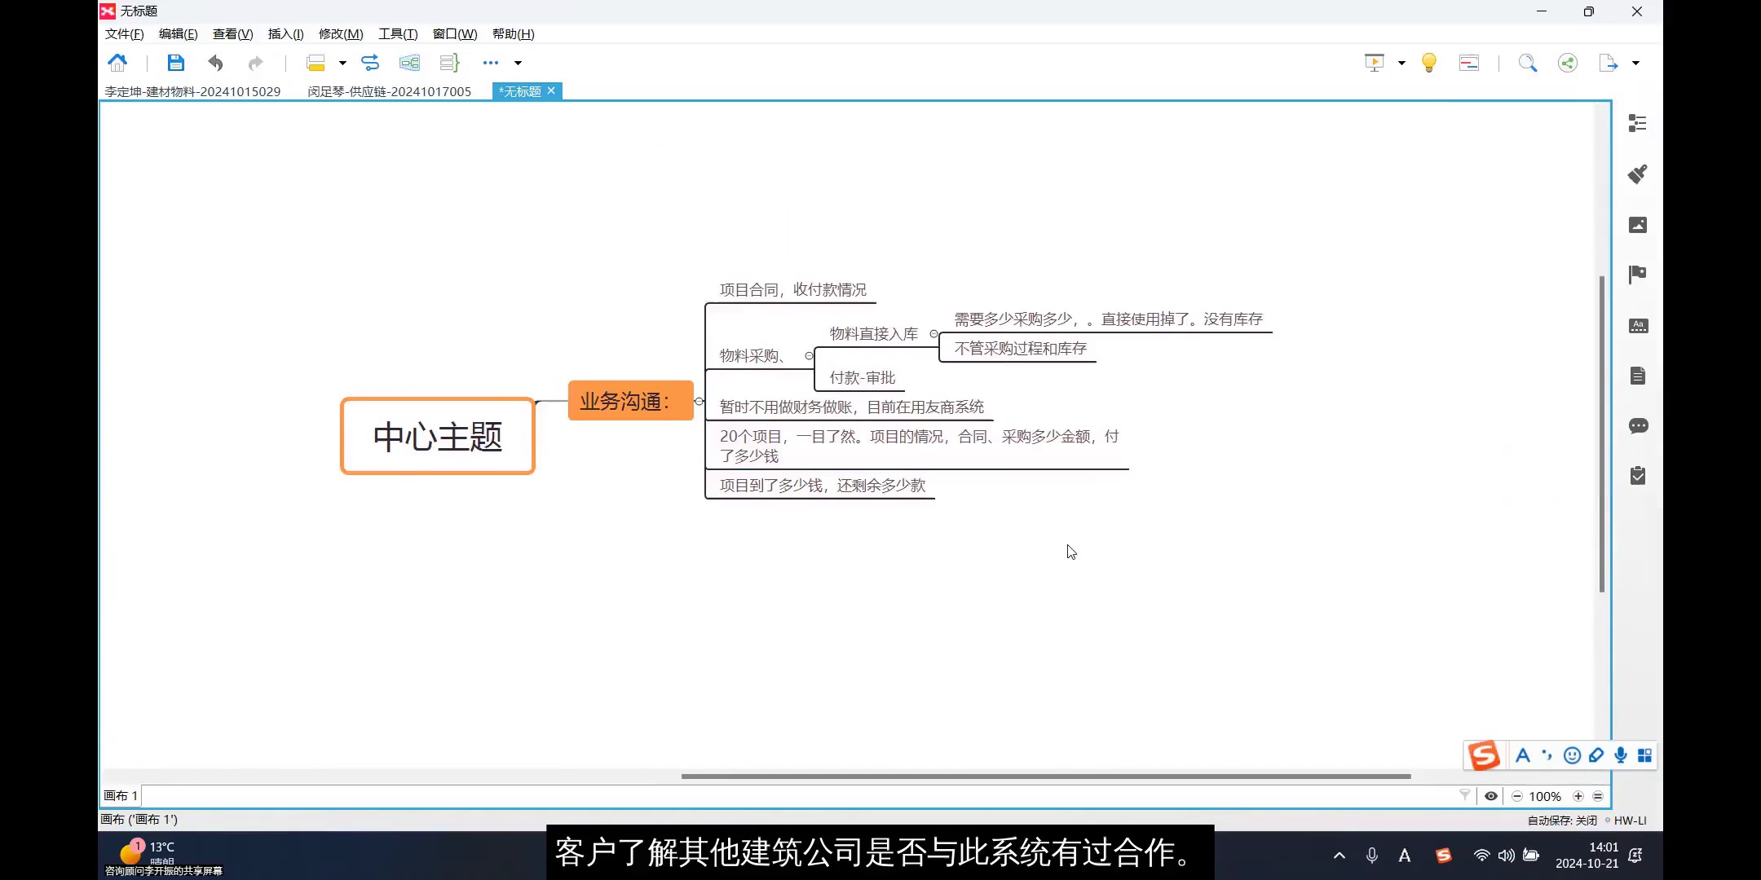
Task: Toggle canvas visibility with the eye icon
Action: coord(1491,796)
